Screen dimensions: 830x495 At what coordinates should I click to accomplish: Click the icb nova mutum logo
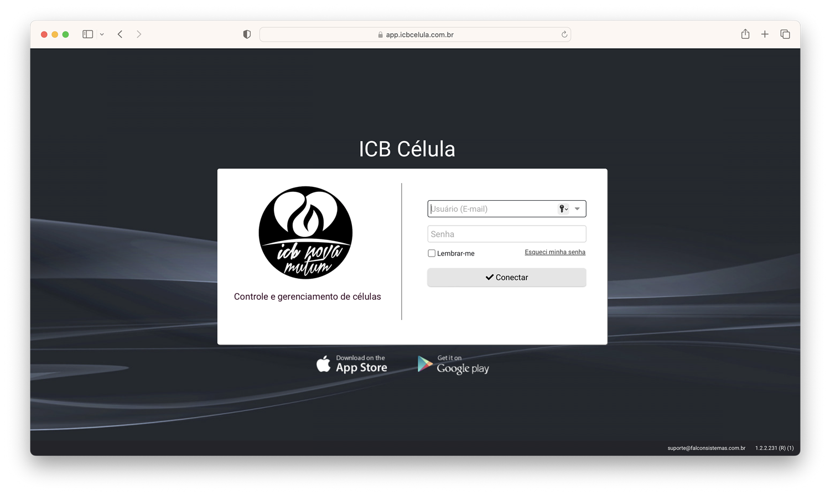click(x=305, y=233)
